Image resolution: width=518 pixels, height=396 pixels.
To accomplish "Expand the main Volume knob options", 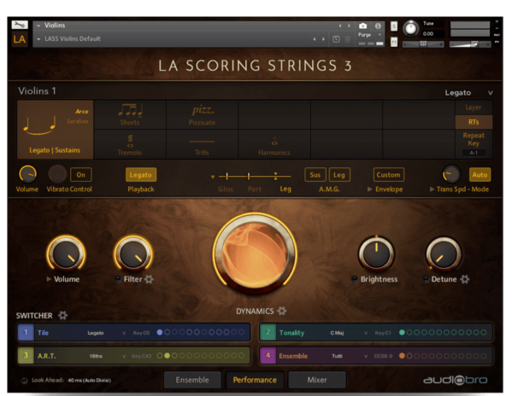I will click(49, 279).
